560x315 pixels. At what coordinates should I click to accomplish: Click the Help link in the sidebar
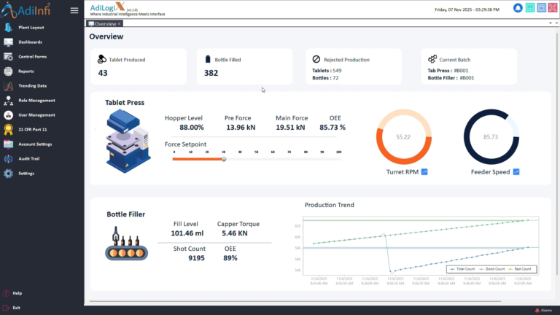tap(17, 293)
